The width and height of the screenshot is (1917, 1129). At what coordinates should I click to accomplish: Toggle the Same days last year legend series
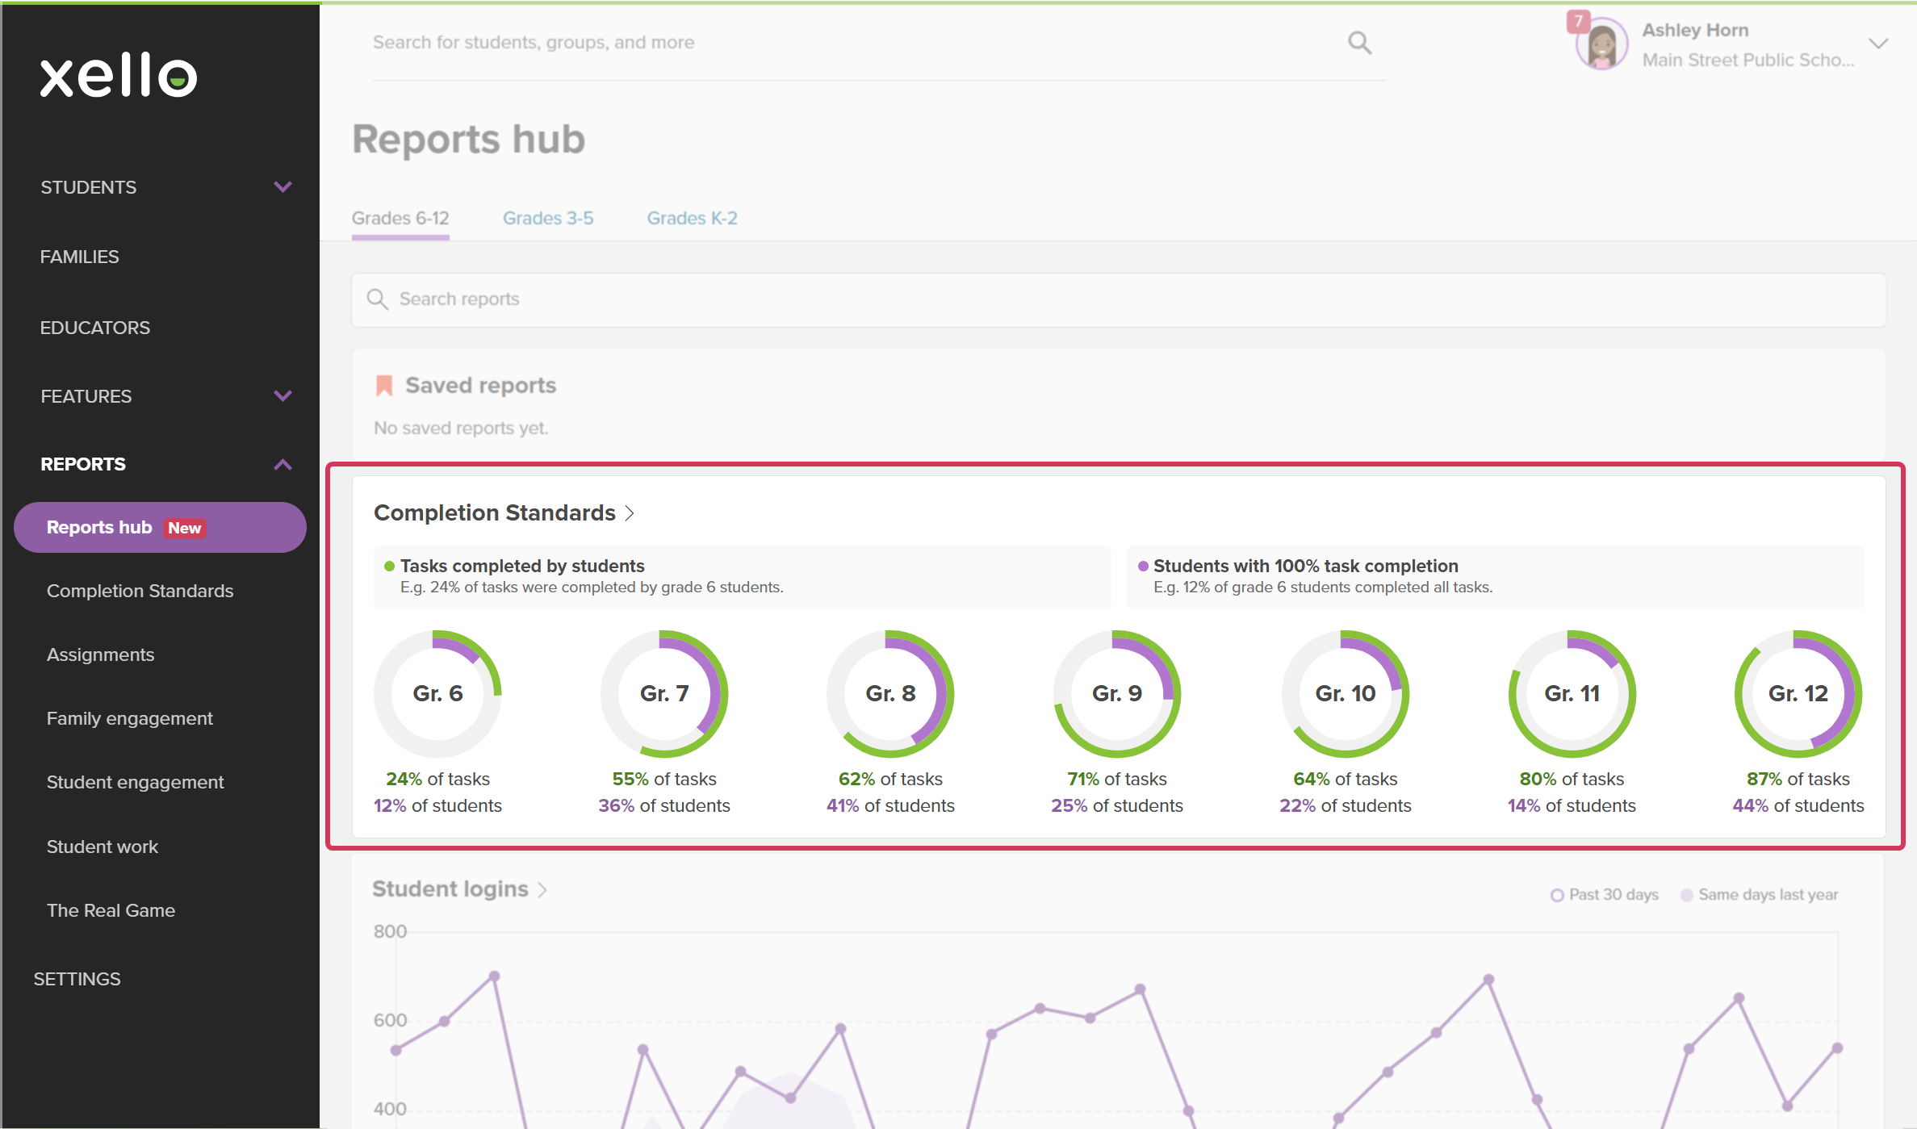point(1759,895)
